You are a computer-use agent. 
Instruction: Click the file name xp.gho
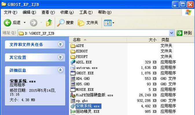[x=82, y=101]
